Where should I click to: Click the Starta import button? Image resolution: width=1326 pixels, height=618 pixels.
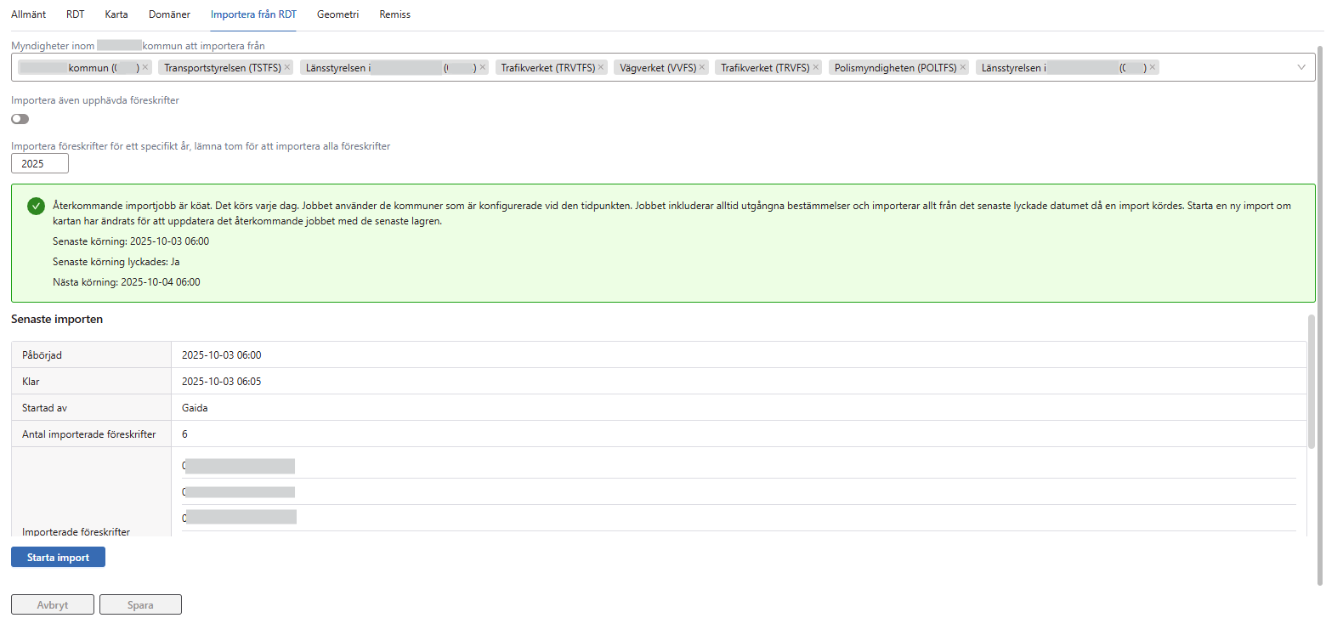click(x=58, y=558)
